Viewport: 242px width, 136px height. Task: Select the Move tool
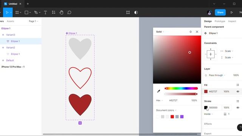click(7, 12)
